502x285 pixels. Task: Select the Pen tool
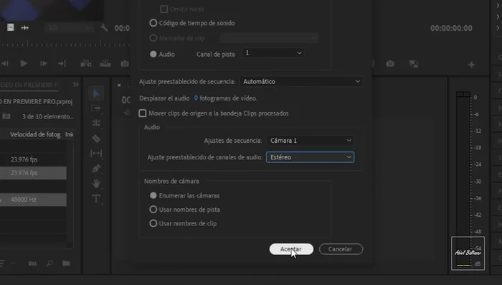(x=96, y=169)
